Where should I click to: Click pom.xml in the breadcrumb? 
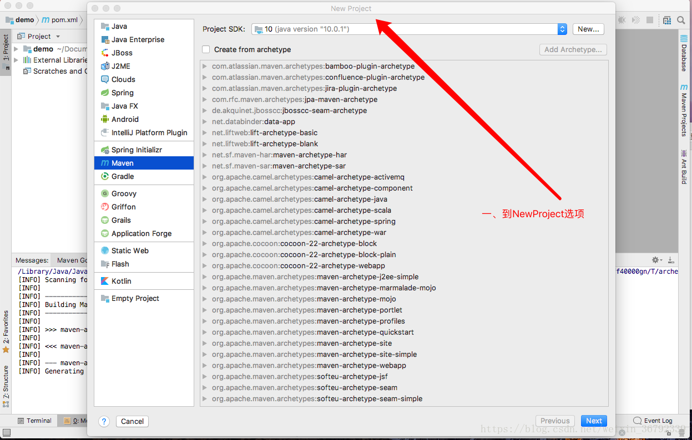(x=60, y=20)
